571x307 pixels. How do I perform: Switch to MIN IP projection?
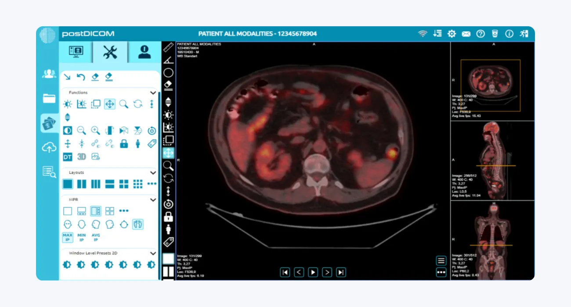[x=82, y=237]
